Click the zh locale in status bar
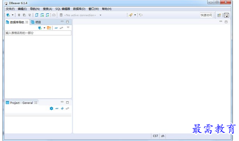The width and height of the screenshot is (239, 141). point(163,136)
